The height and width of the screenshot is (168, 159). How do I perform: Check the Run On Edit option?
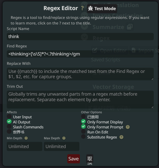pyautogui.click(x=83, y=132)
